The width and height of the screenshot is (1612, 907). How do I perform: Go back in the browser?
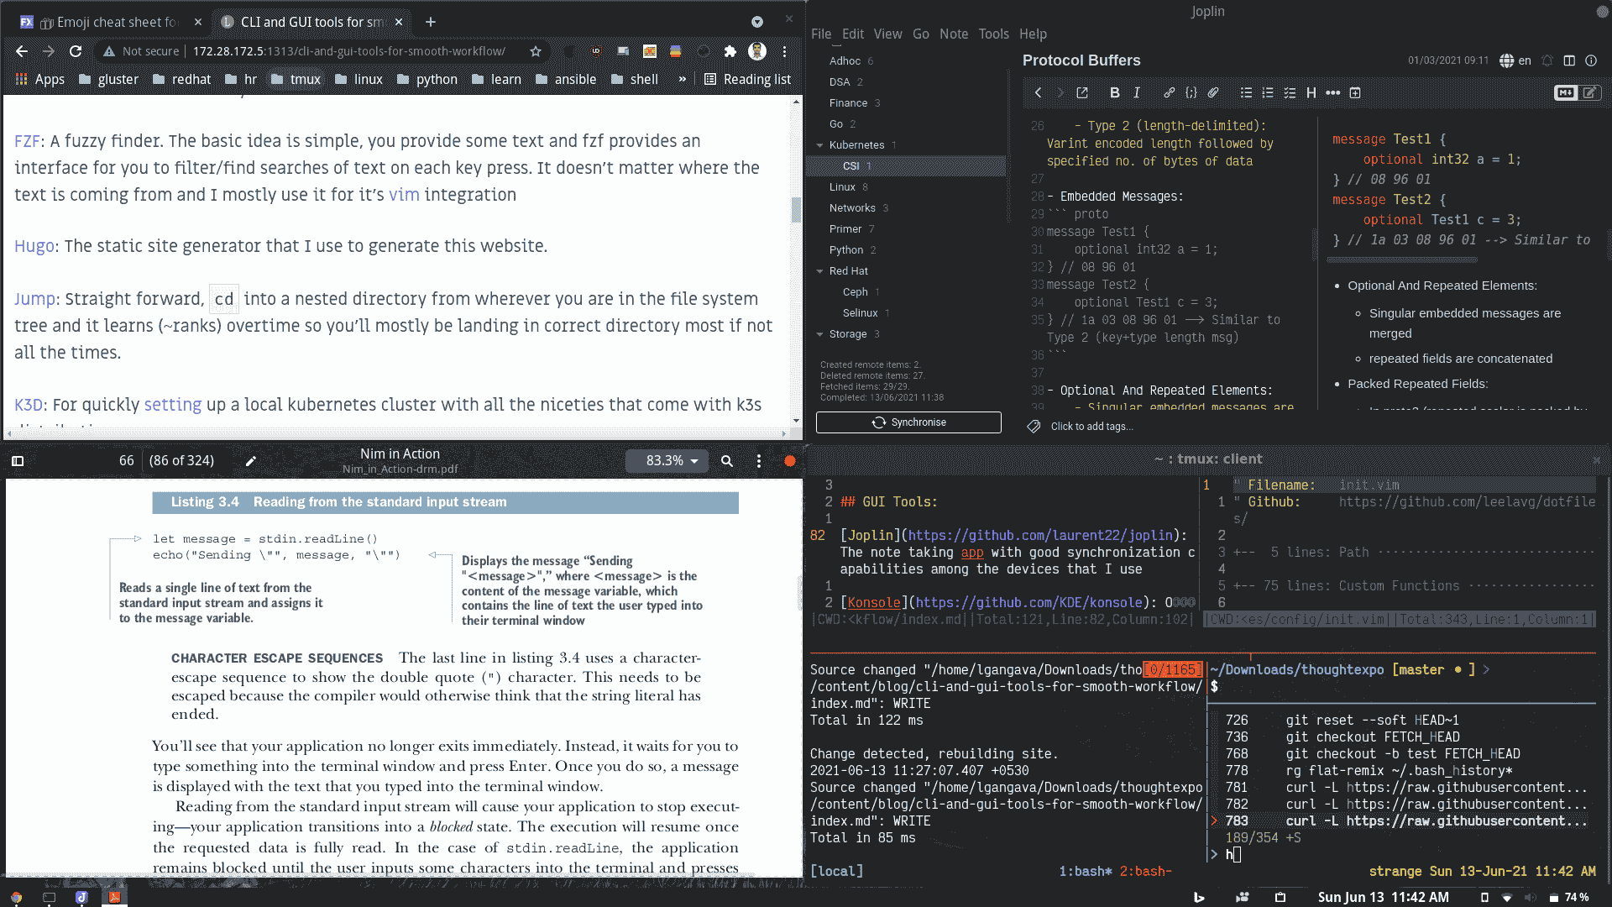coord(22,51)
